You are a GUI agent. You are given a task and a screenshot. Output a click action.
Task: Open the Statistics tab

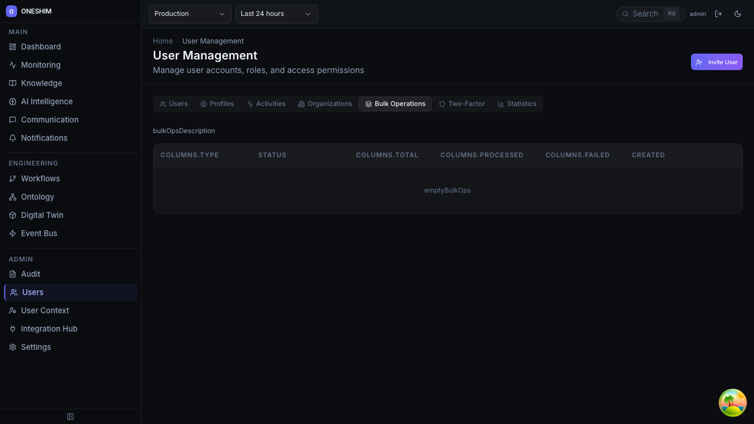(517, 104)
